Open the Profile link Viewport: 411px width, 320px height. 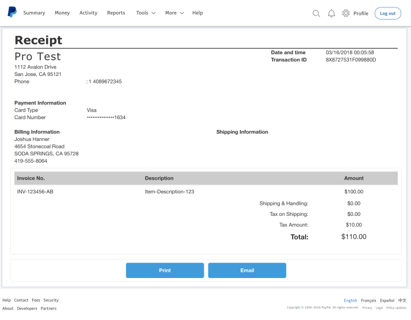click(361, 13)
